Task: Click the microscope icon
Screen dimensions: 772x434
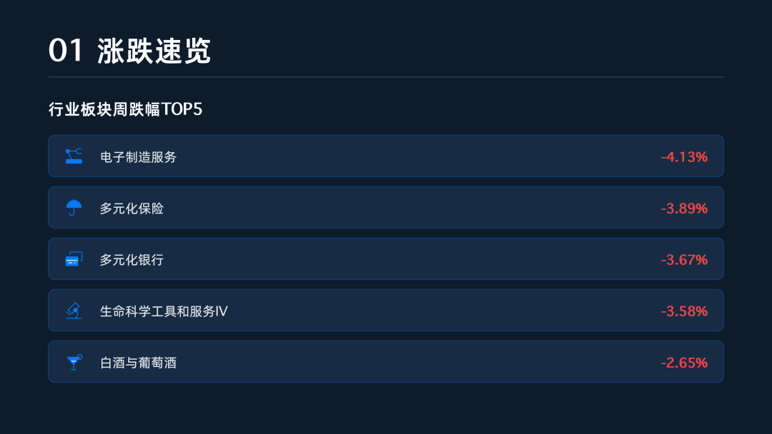Action: 74,311
